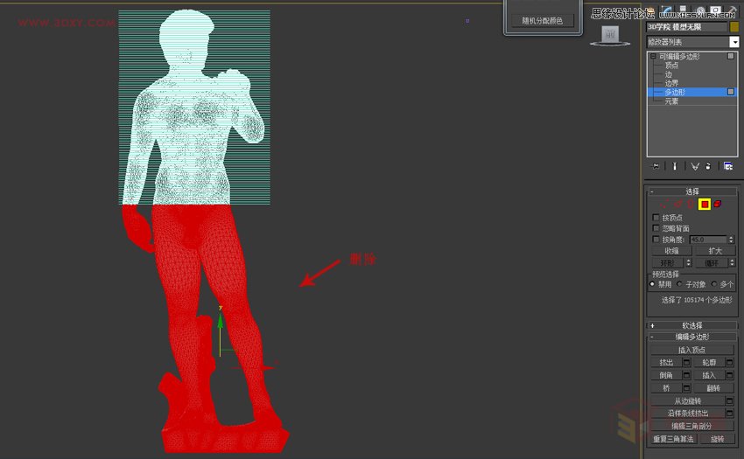Collapse the 可编辑多边形 stack entry
The width and height of the screenshot is (744, 459).
[x=653, y=57]
